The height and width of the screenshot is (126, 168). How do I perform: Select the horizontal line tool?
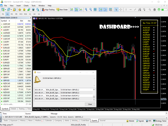tap(130, 10)
